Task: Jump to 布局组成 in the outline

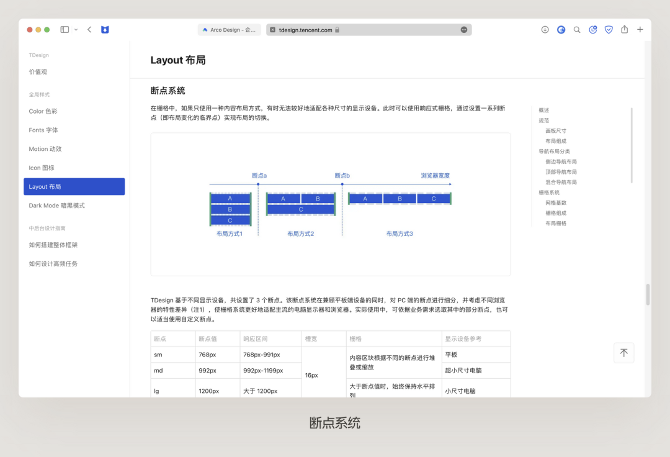Action: [x=555, y=141]
